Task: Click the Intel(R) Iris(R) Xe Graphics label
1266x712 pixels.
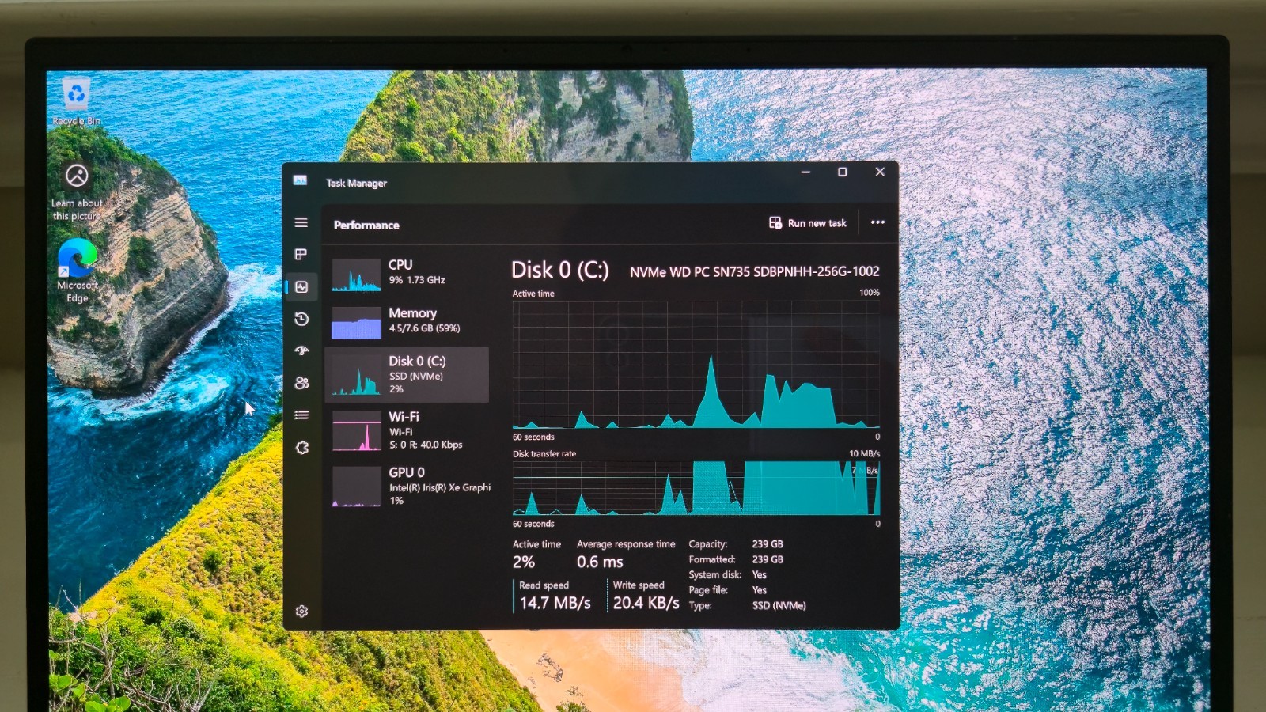Action: pyautogui.click(x=440, y=488)
